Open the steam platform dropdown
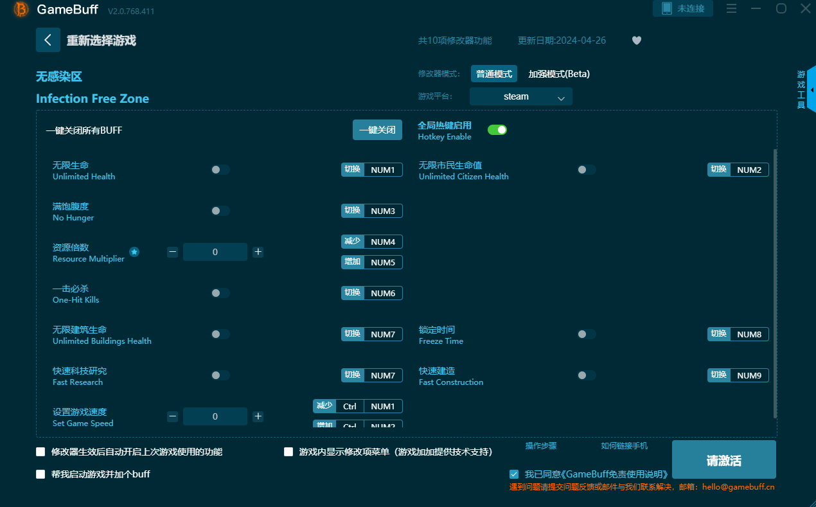 point(521,96)
